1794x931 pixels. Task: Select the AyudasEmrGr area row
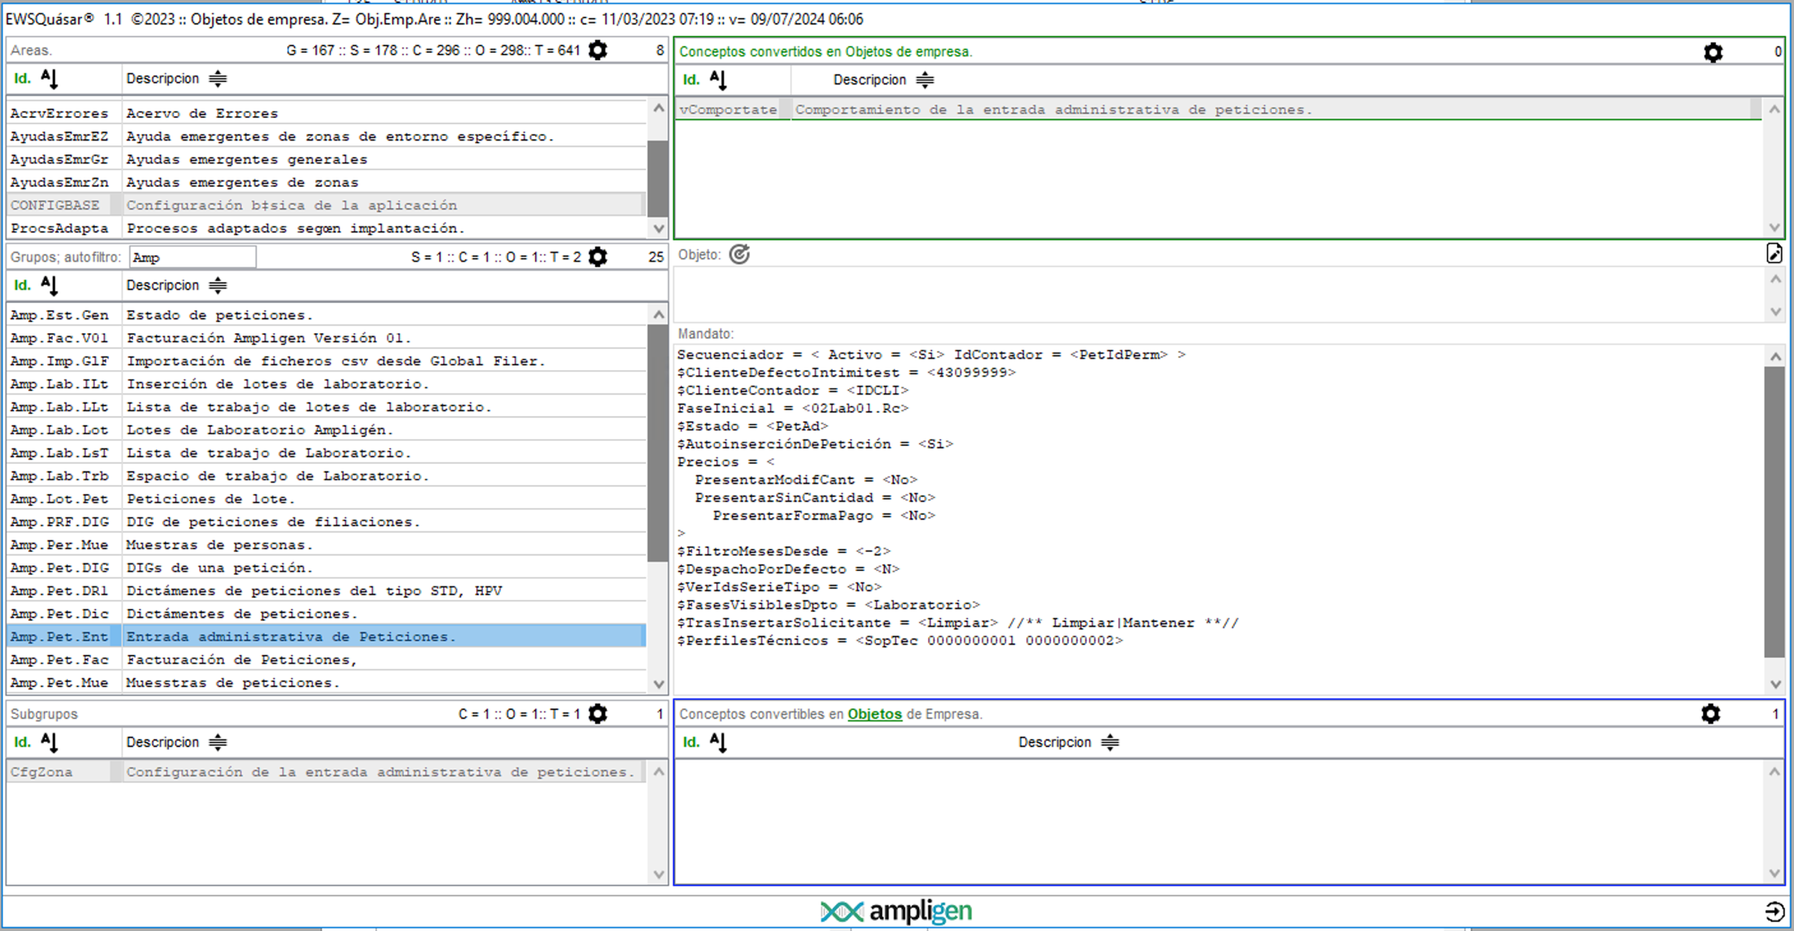[325, 159]
